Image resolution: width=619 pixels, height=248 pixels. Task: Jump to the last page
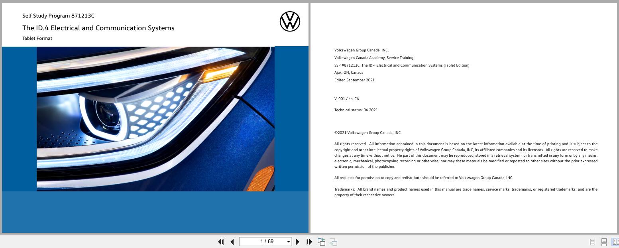tap(309, 242)
